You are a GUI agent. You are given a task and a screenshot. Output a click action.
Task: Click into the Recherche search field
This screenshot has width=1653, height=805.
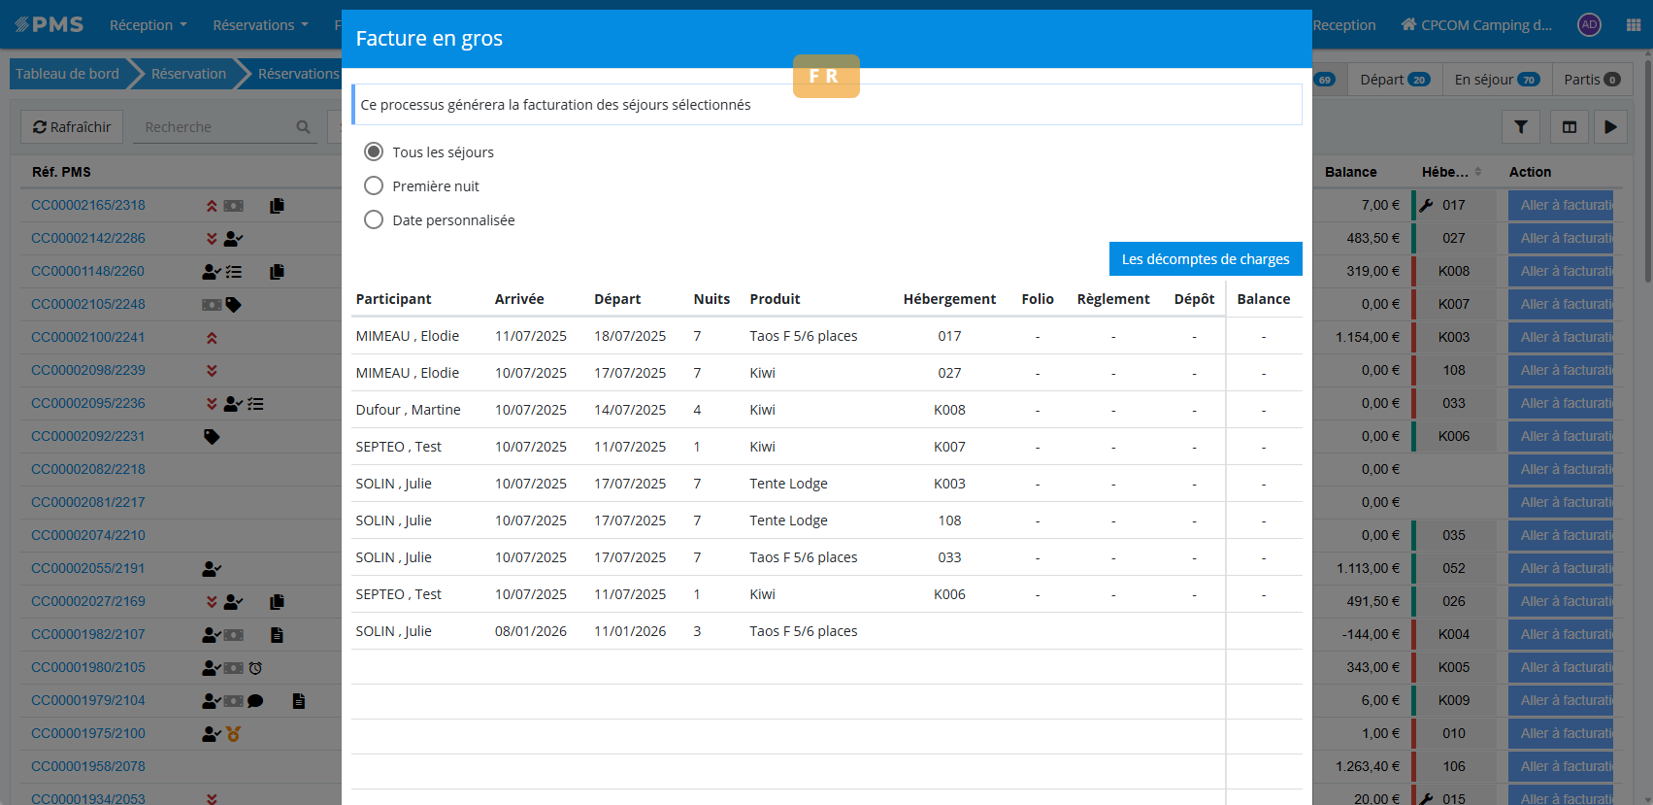(215, 127)
